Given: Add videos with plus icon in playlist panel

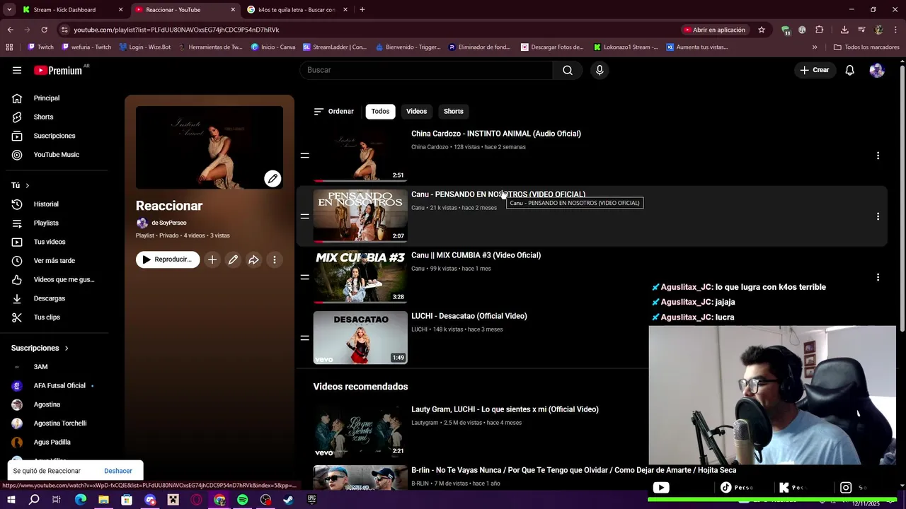Looking at the screenshot, I should click(x=212, y=259).
